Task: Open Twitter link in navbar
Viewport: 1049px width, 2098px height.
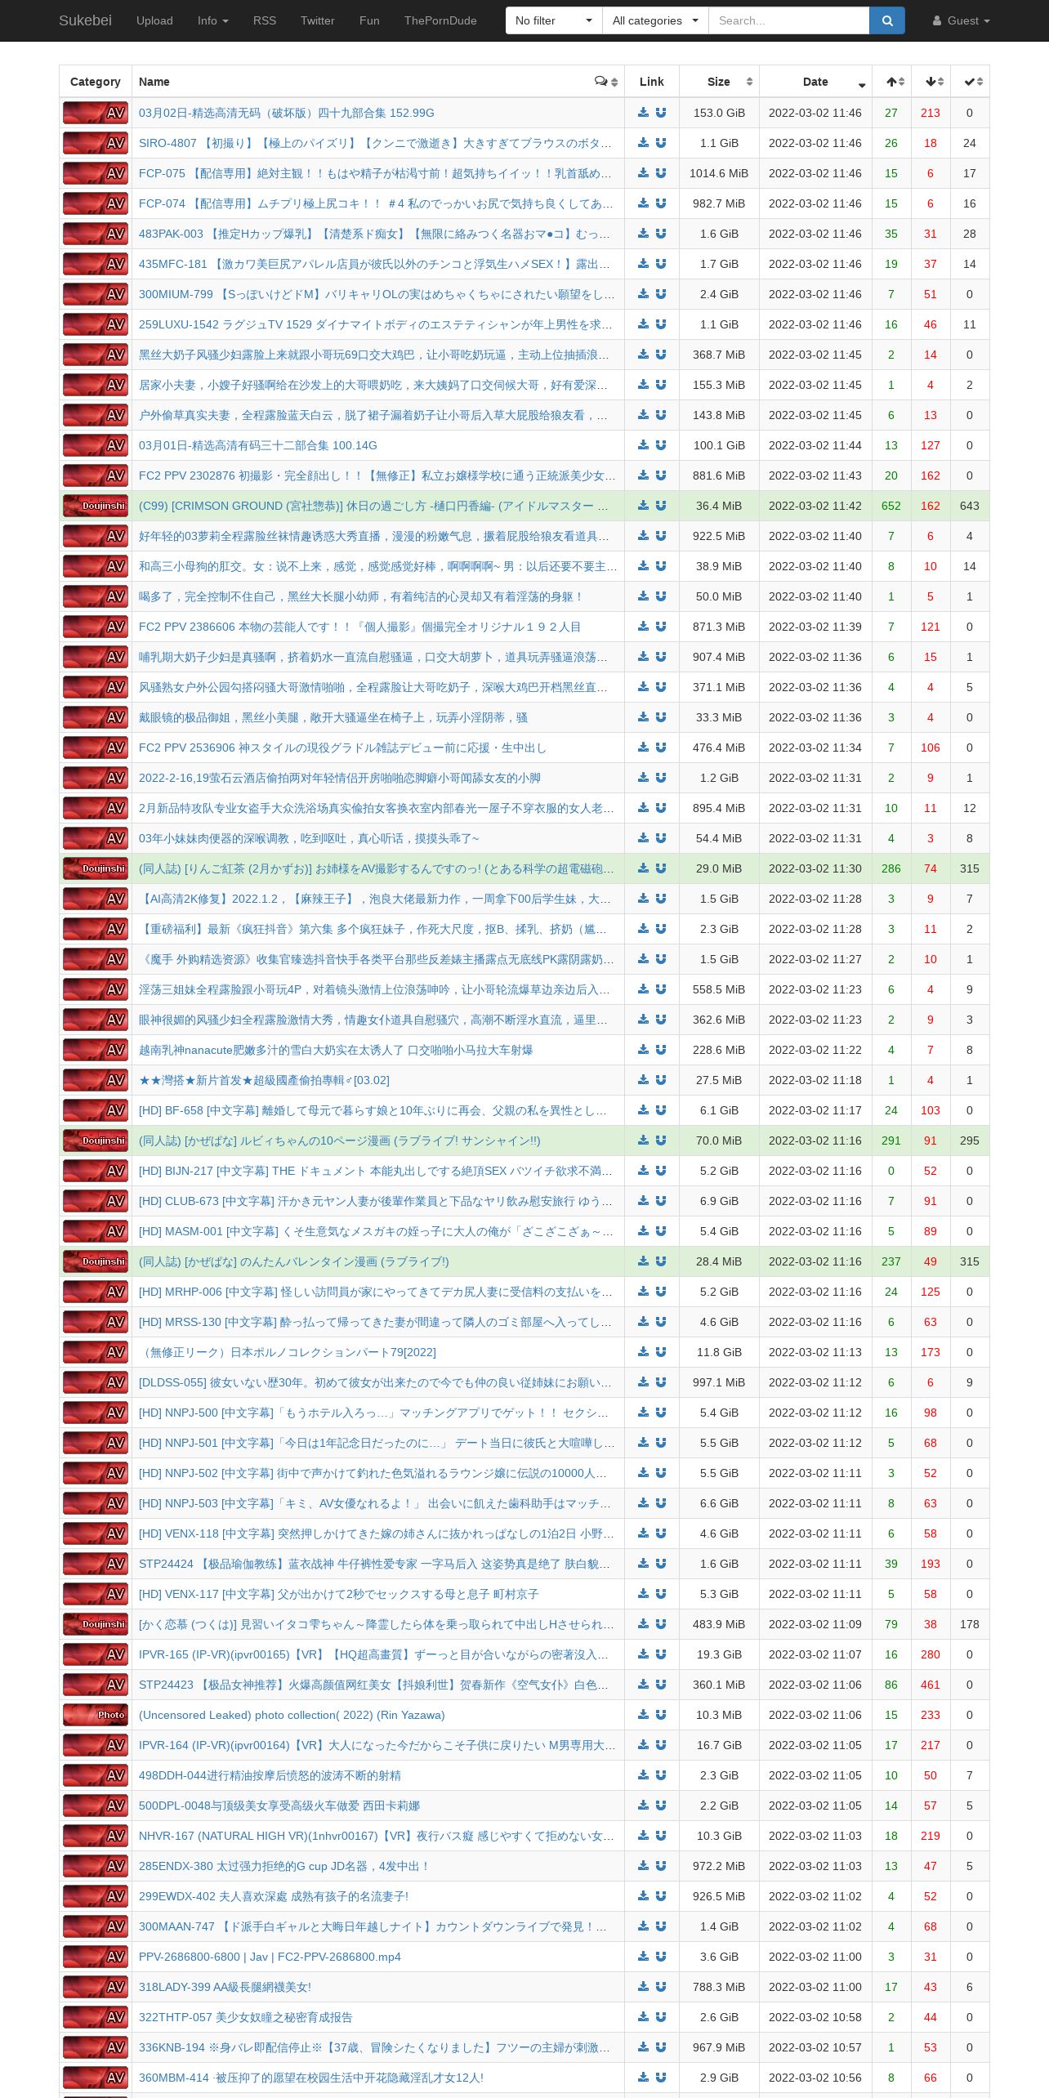Action: coord(318,20)
